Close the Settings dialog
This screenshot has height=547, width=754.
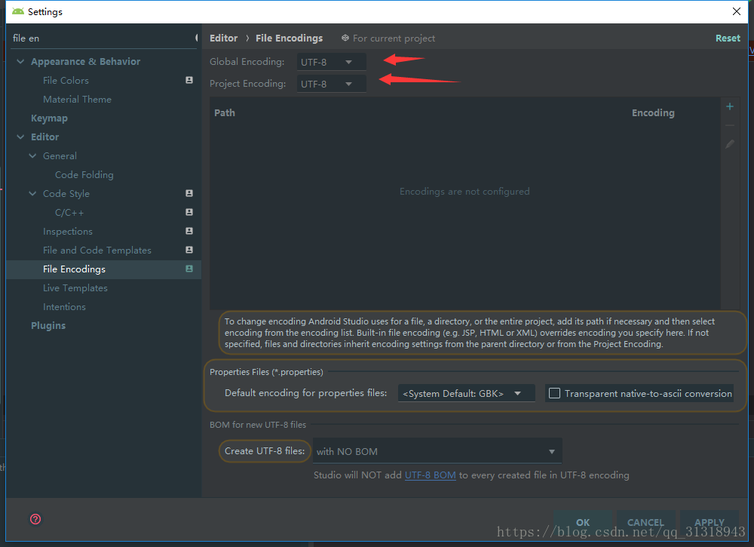point(736,11)
